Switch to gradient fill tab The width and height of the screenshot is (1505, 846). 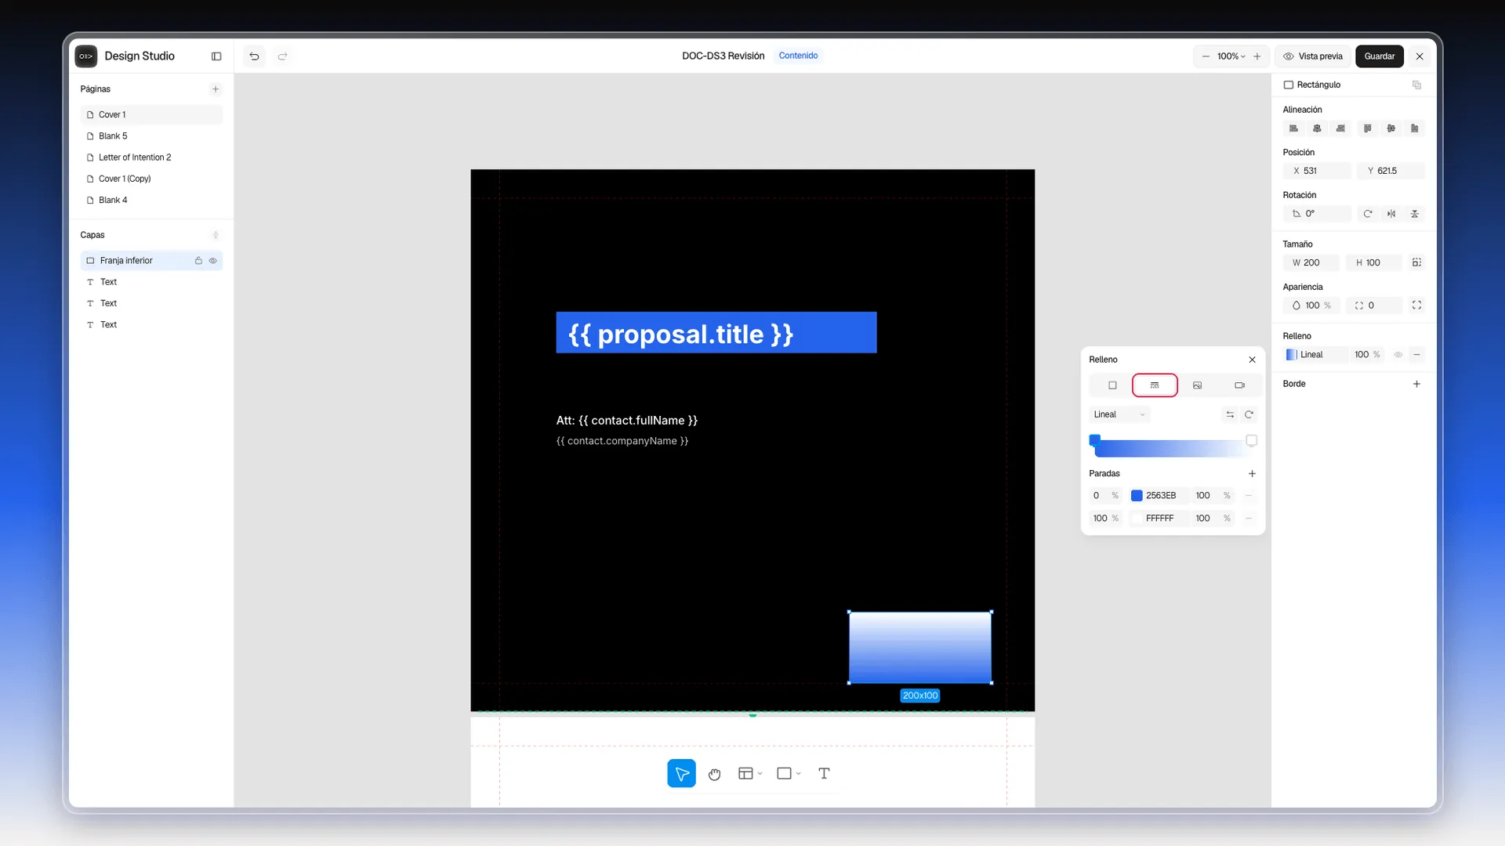pos(1155,385)
